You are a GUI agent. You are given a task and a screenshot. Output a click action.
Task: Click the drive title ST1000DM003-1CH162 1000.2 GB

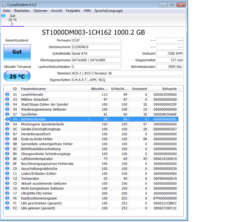tap(93, 32)
